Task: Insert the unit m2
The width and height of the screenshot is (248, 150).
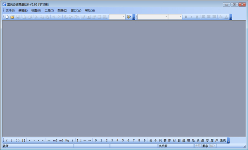Action: coord(55,140)
